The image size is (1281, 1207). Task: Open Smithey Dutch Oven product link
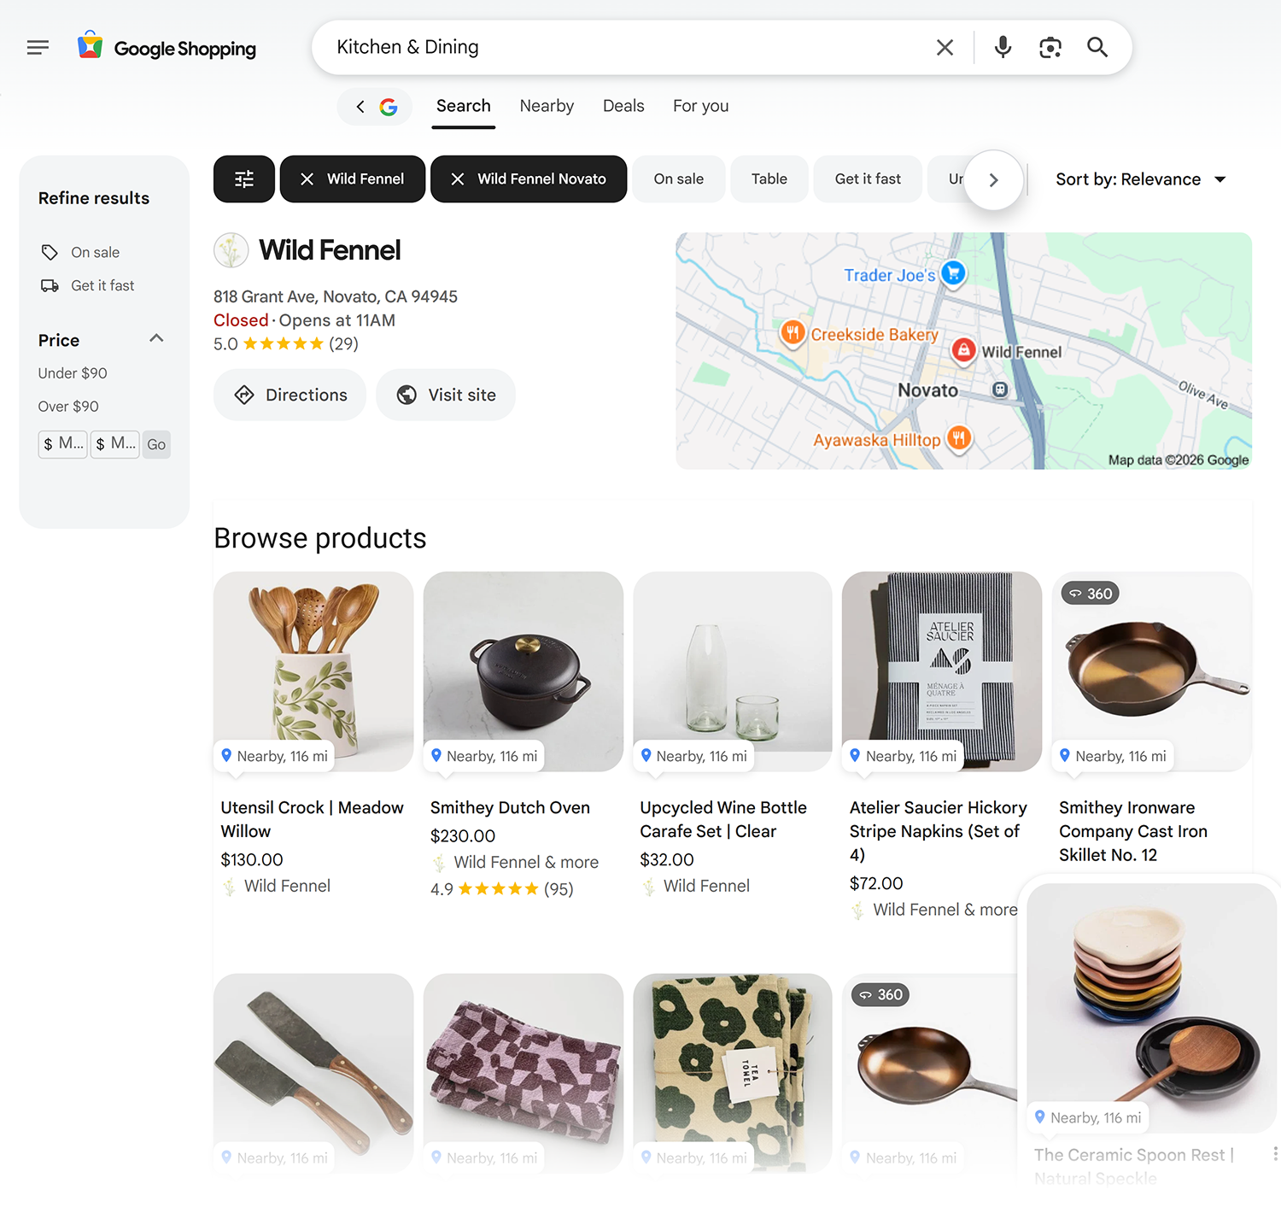pyautogui.click(x=510, y=808)
